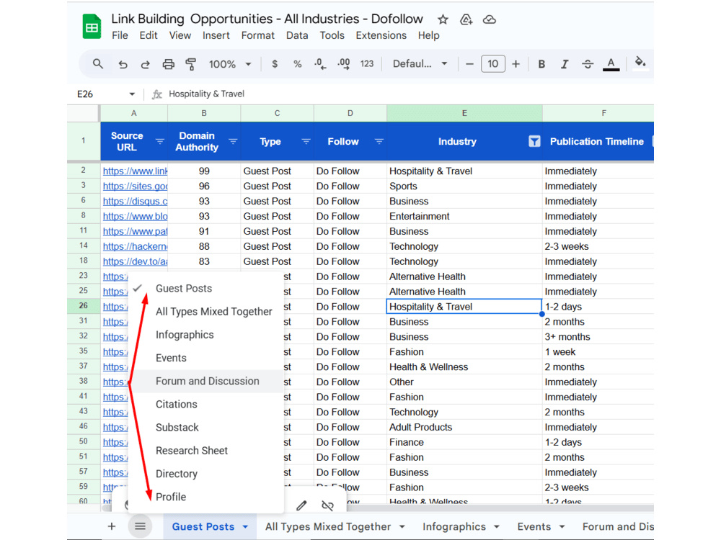Star this spreadsheet
Screen dimensions: 721x540
tap(443, 19)
